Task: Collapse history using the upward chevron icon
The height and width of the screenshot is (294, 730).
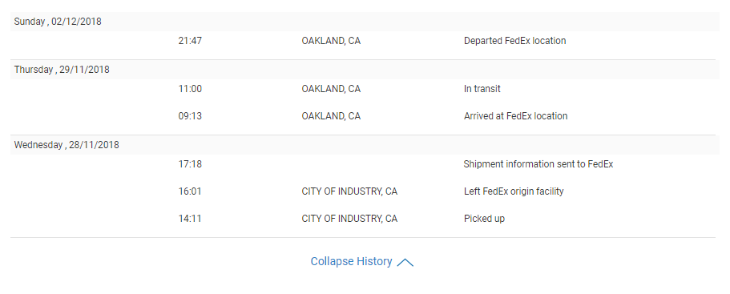Action: [405, 263]
